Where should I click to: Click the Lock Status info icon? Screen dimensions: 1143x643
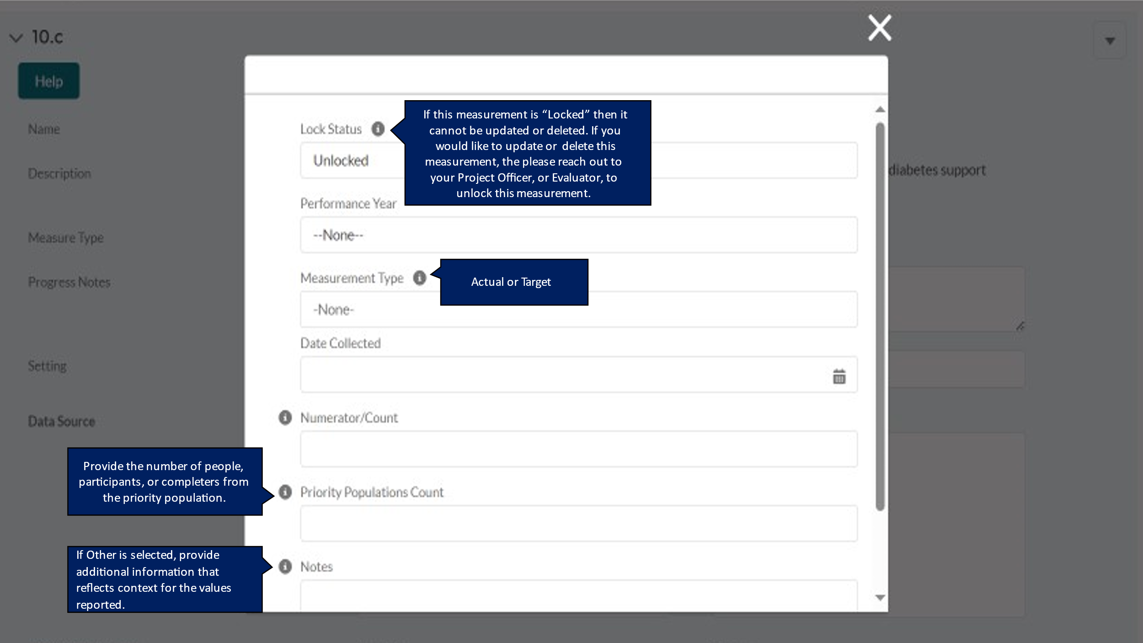click(378, 129)
